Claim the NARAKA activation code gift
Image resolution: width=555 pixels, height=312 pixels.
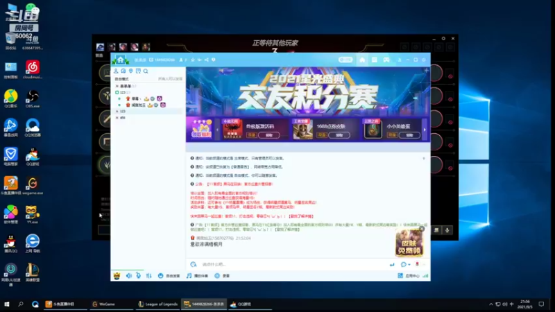coord(269,135)
